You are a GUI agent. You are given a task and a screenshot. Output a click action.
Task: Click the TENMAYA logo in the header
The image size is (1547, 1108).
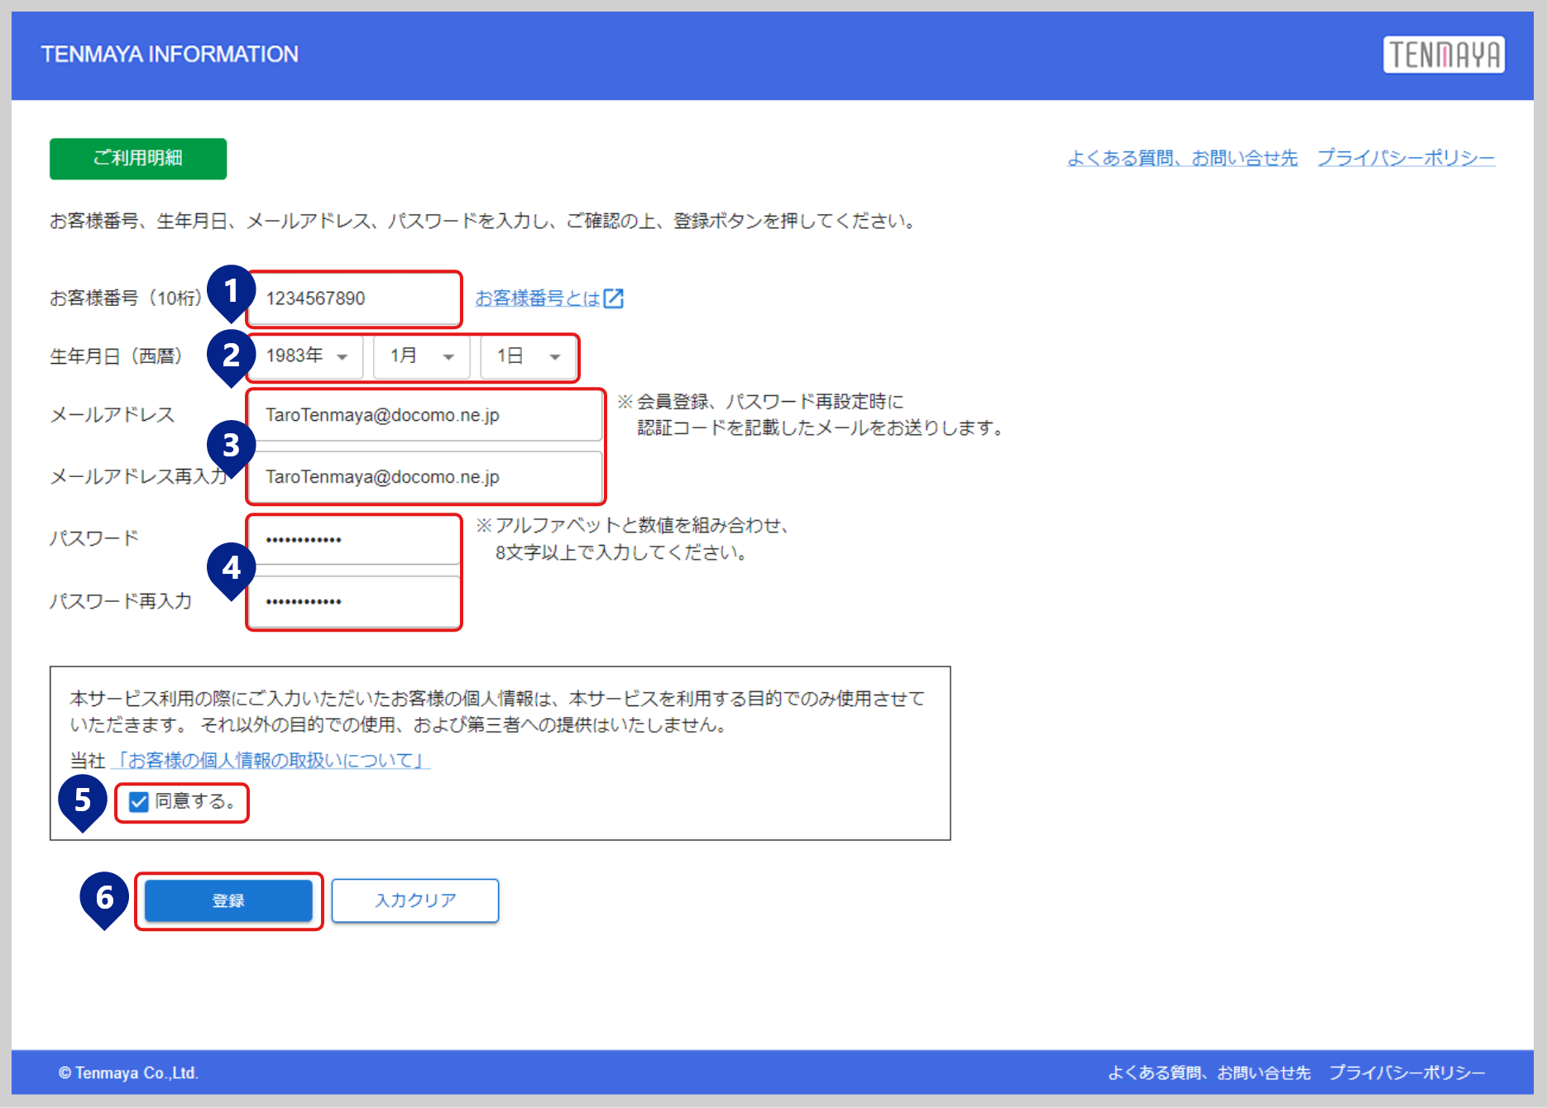click(1444, 55)
